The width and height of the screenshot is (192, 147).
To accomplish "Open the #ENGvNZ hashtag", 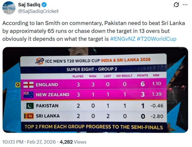I will point(124,39).
